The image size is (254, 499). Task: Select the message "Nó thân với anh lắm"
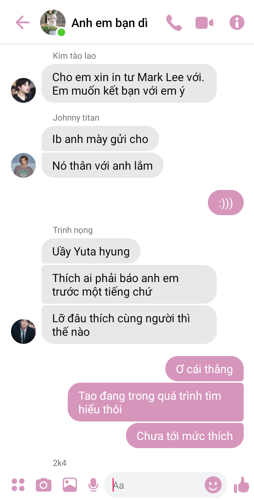[103, 165]
